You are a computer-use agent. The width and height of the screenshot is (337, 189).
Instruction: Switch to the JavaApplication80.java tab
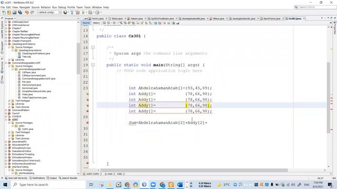[x=193, y=19]
